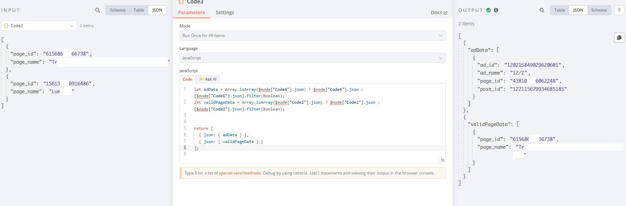Open the Docs link

pyautogui.click(x=439, y=13)
